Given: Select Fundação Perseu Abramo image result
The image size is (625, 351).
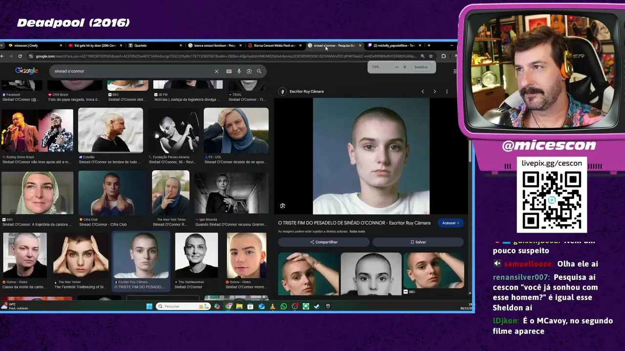Looking at the screenshot, I should [174, 131].
